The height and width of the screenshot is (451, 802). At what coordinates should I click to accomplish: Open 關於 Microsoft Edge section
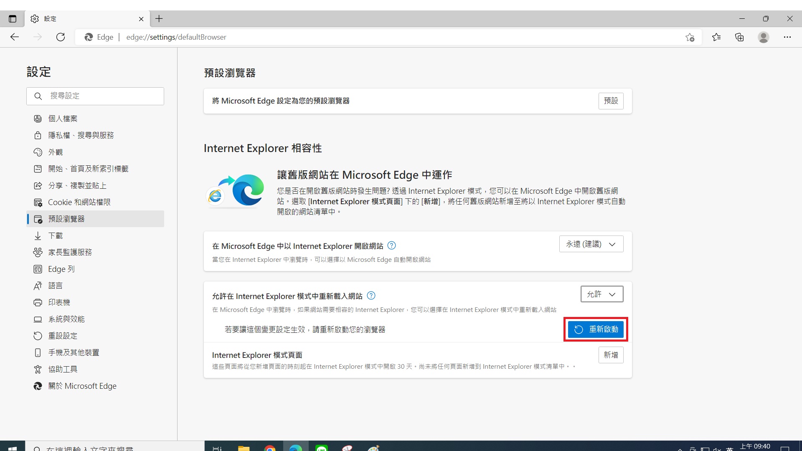[95, 386]
